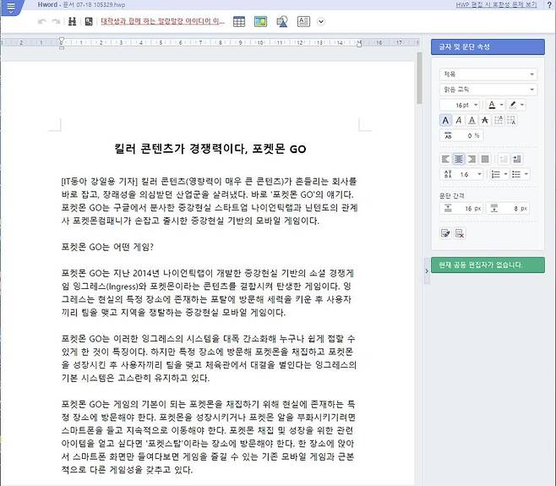Click the left indent marker on the ruler

[x=62, y=42]
